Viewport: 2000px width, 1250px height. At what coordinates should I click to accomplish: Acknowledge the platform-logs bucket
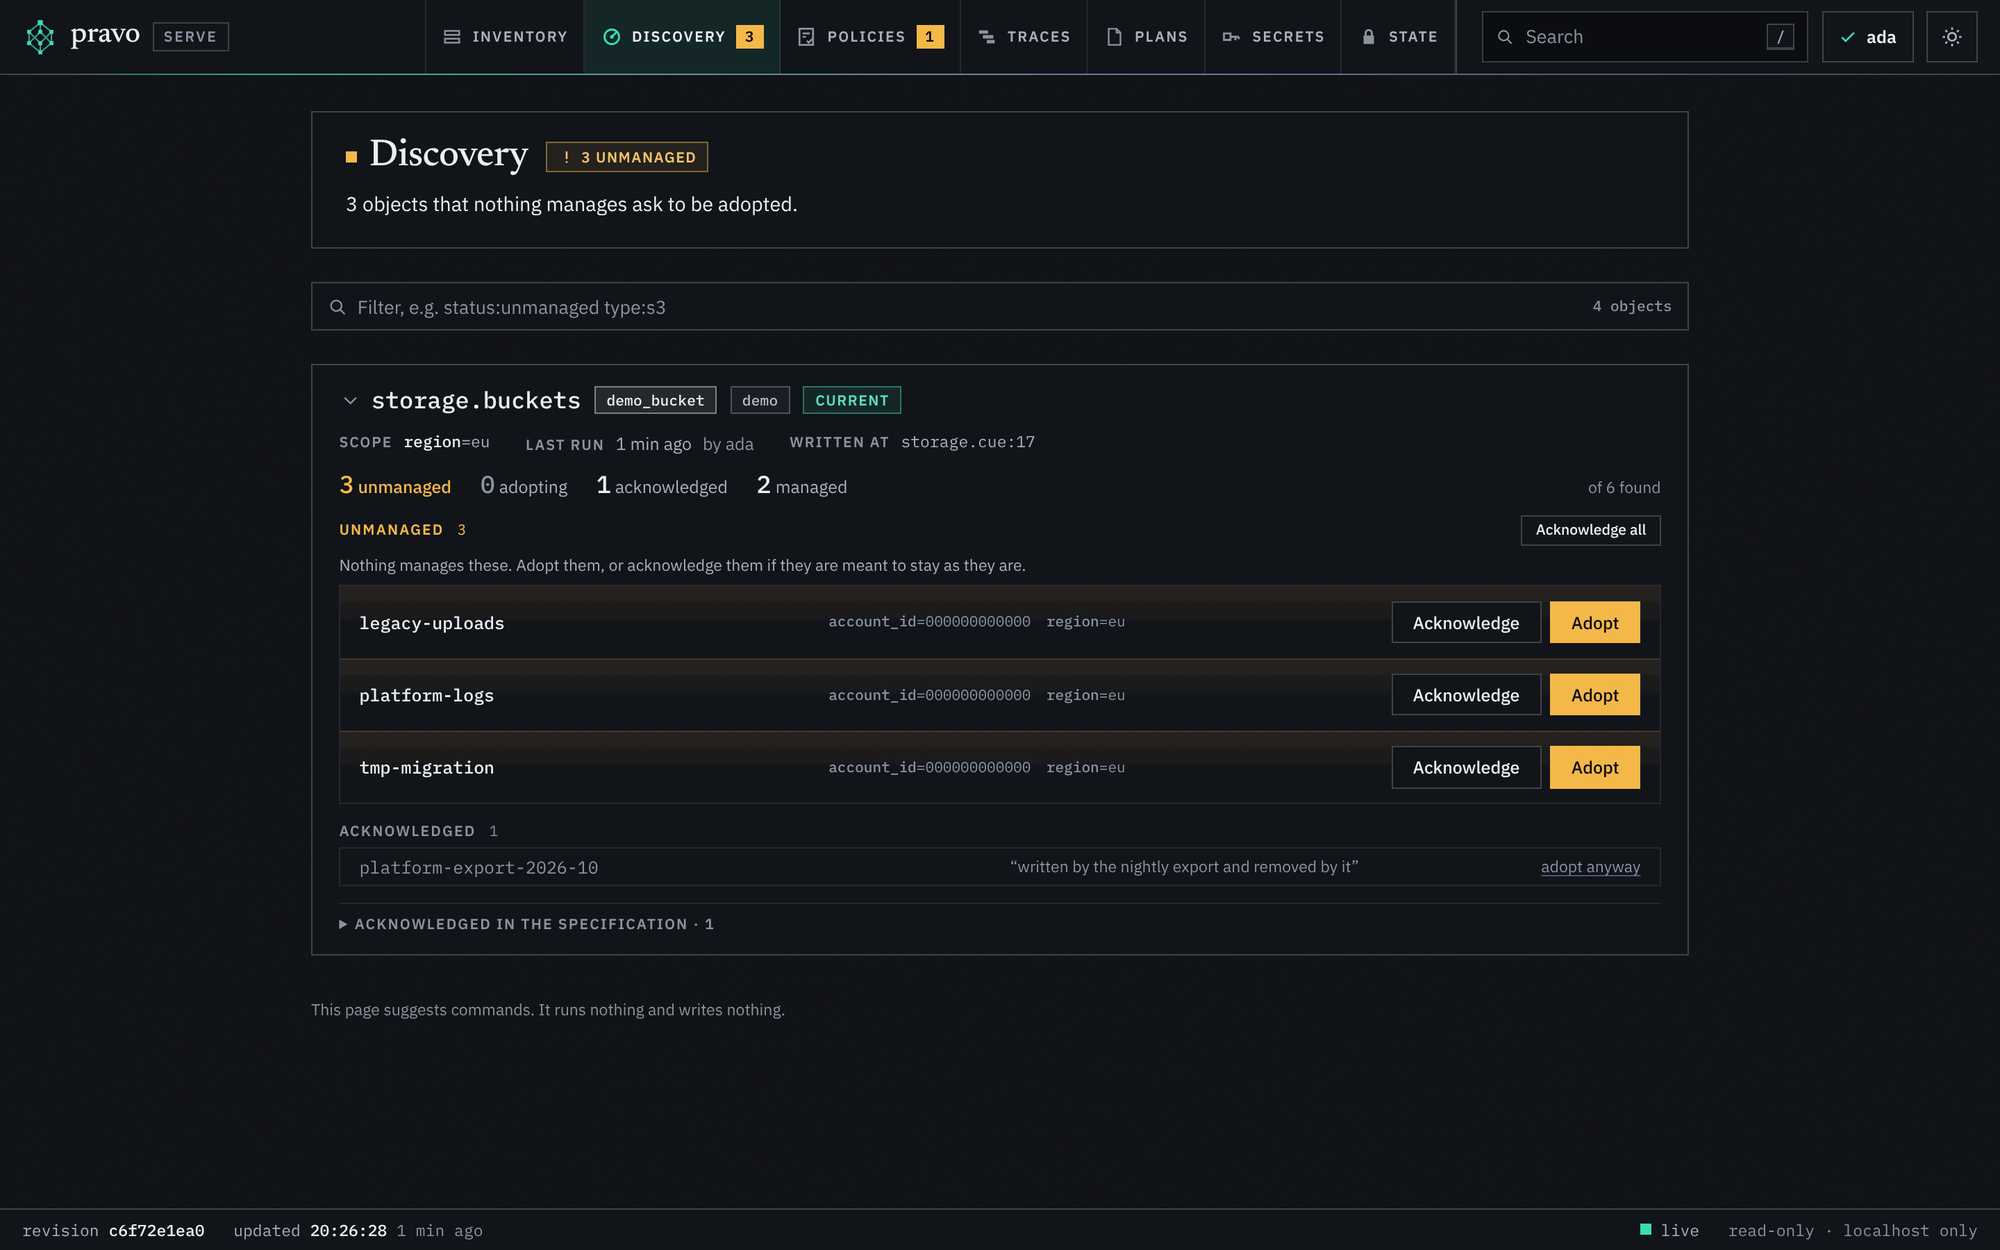click(x=1465, y=694)
